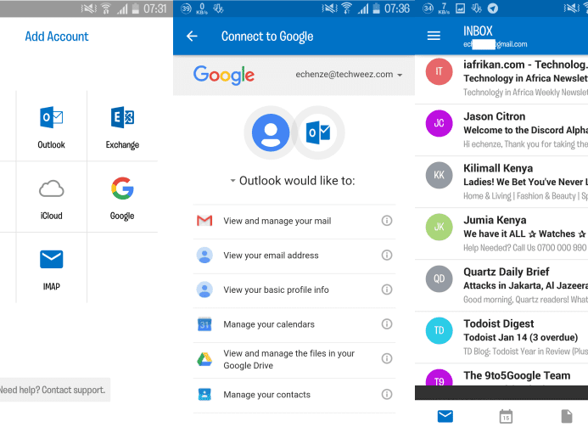Open The 9to5Google Team email
This screenshot has width=588, height=433.
pos(501,374)
